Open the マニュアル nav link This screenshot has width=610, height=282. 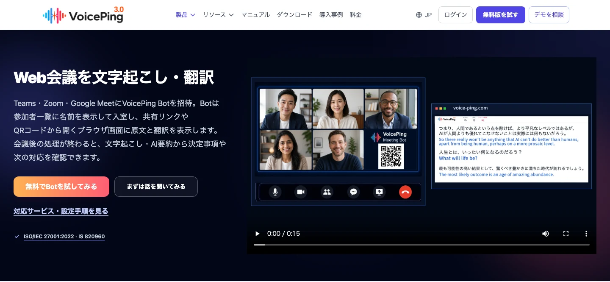pyautogui.click(x=255, y=15)
